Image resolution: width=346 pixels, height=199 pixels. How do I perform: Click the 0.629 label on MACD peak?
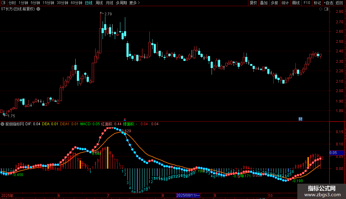(x=126, y=131)
